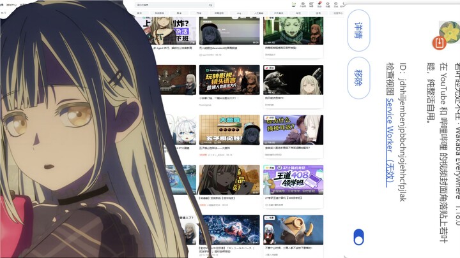Toggle the Wakaba Everywhere extension switch

pyautogui.click(x=358, y=237)
